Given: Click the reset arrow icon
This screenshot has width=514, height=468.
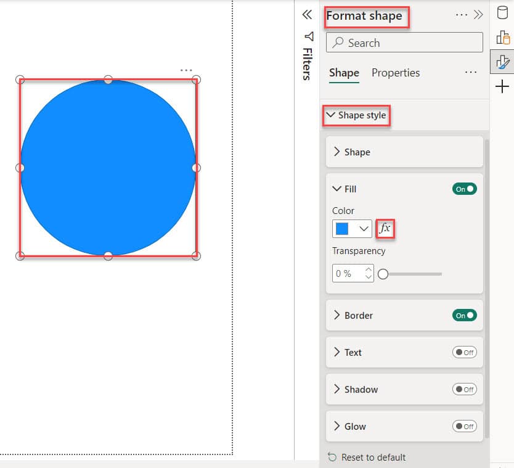Looking at the screenshot, I should point(332,457).
